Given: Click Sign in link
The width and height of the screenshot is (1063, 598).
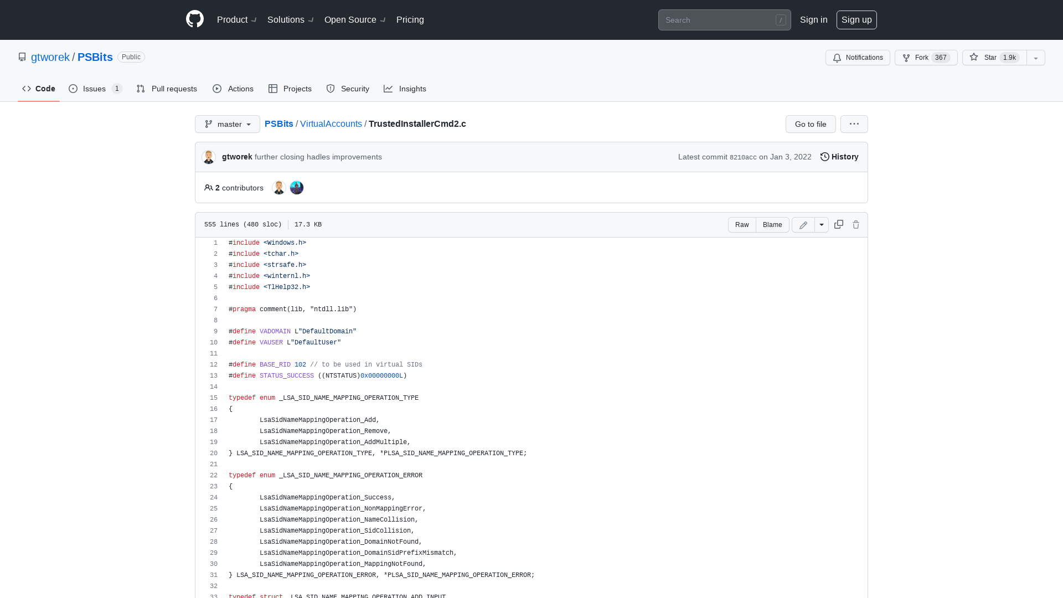Looking at the screenshot, I should click(814, 20).
